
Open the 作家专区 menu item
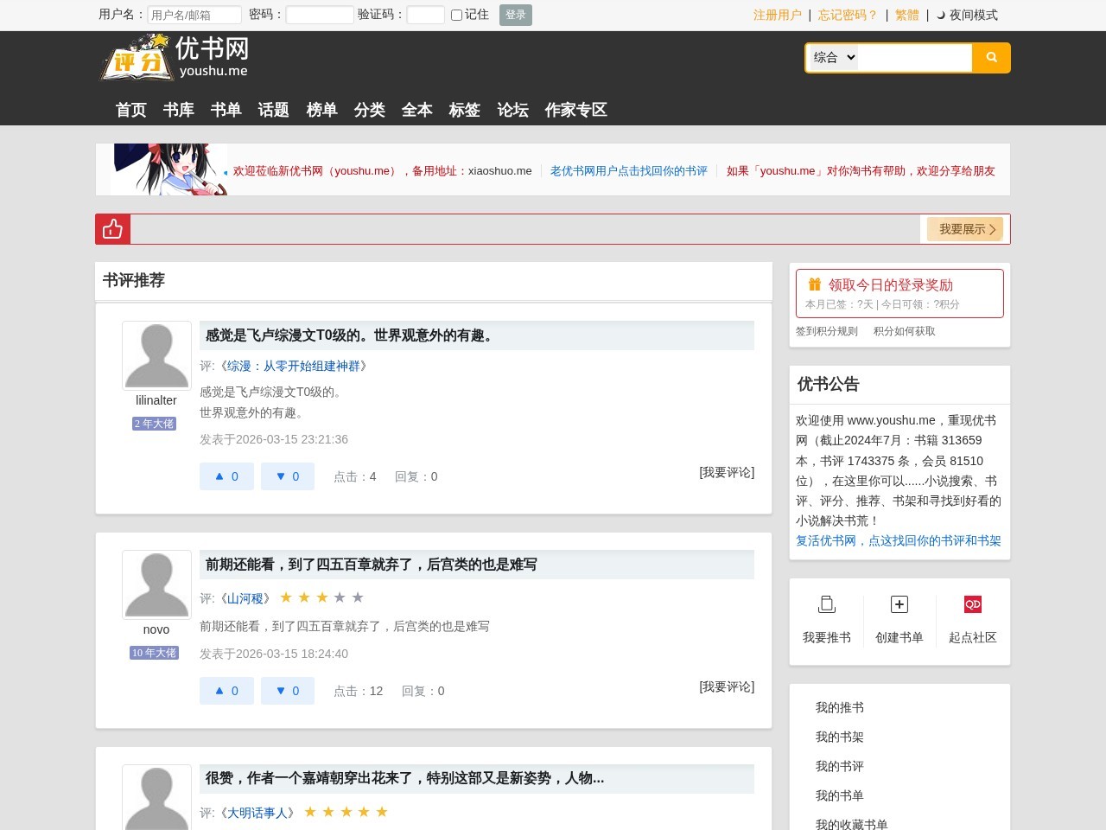575,110
